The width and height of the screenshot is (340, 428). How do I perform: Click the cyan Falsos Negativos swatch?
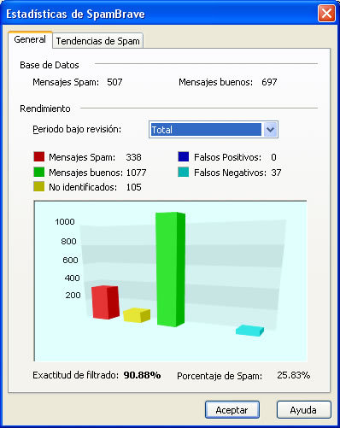184,172
